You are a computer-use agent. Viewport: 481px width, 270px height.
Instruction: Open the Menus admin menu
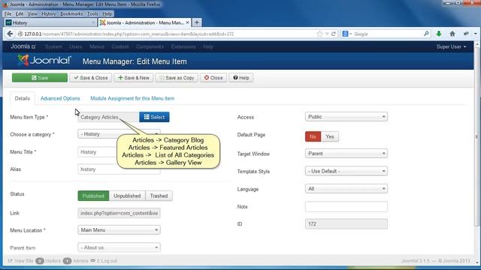point(97,46)
